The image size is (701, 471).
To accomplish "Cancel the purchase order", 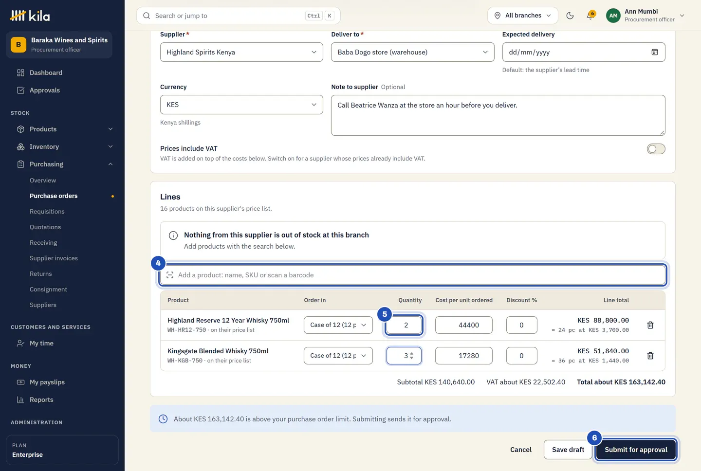I will tap(521, 450).
